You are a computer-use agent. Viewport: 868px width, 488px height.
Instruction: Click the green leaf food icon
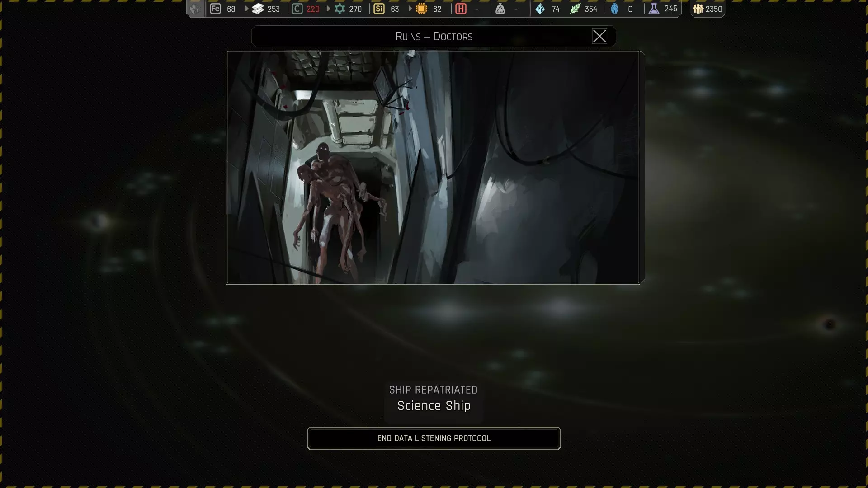575,9
